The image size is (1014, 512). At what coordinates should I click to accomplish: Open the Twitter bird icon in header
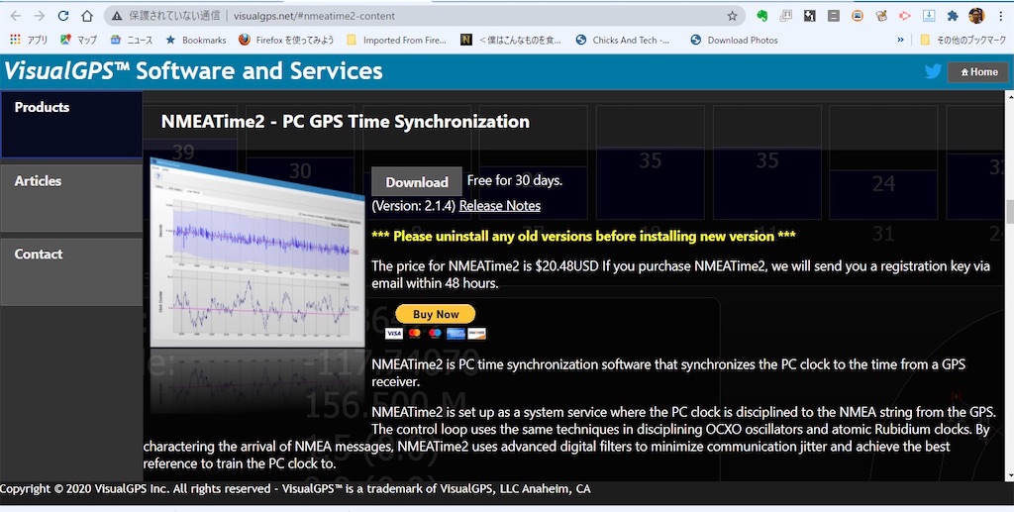(x=933, y=71)
